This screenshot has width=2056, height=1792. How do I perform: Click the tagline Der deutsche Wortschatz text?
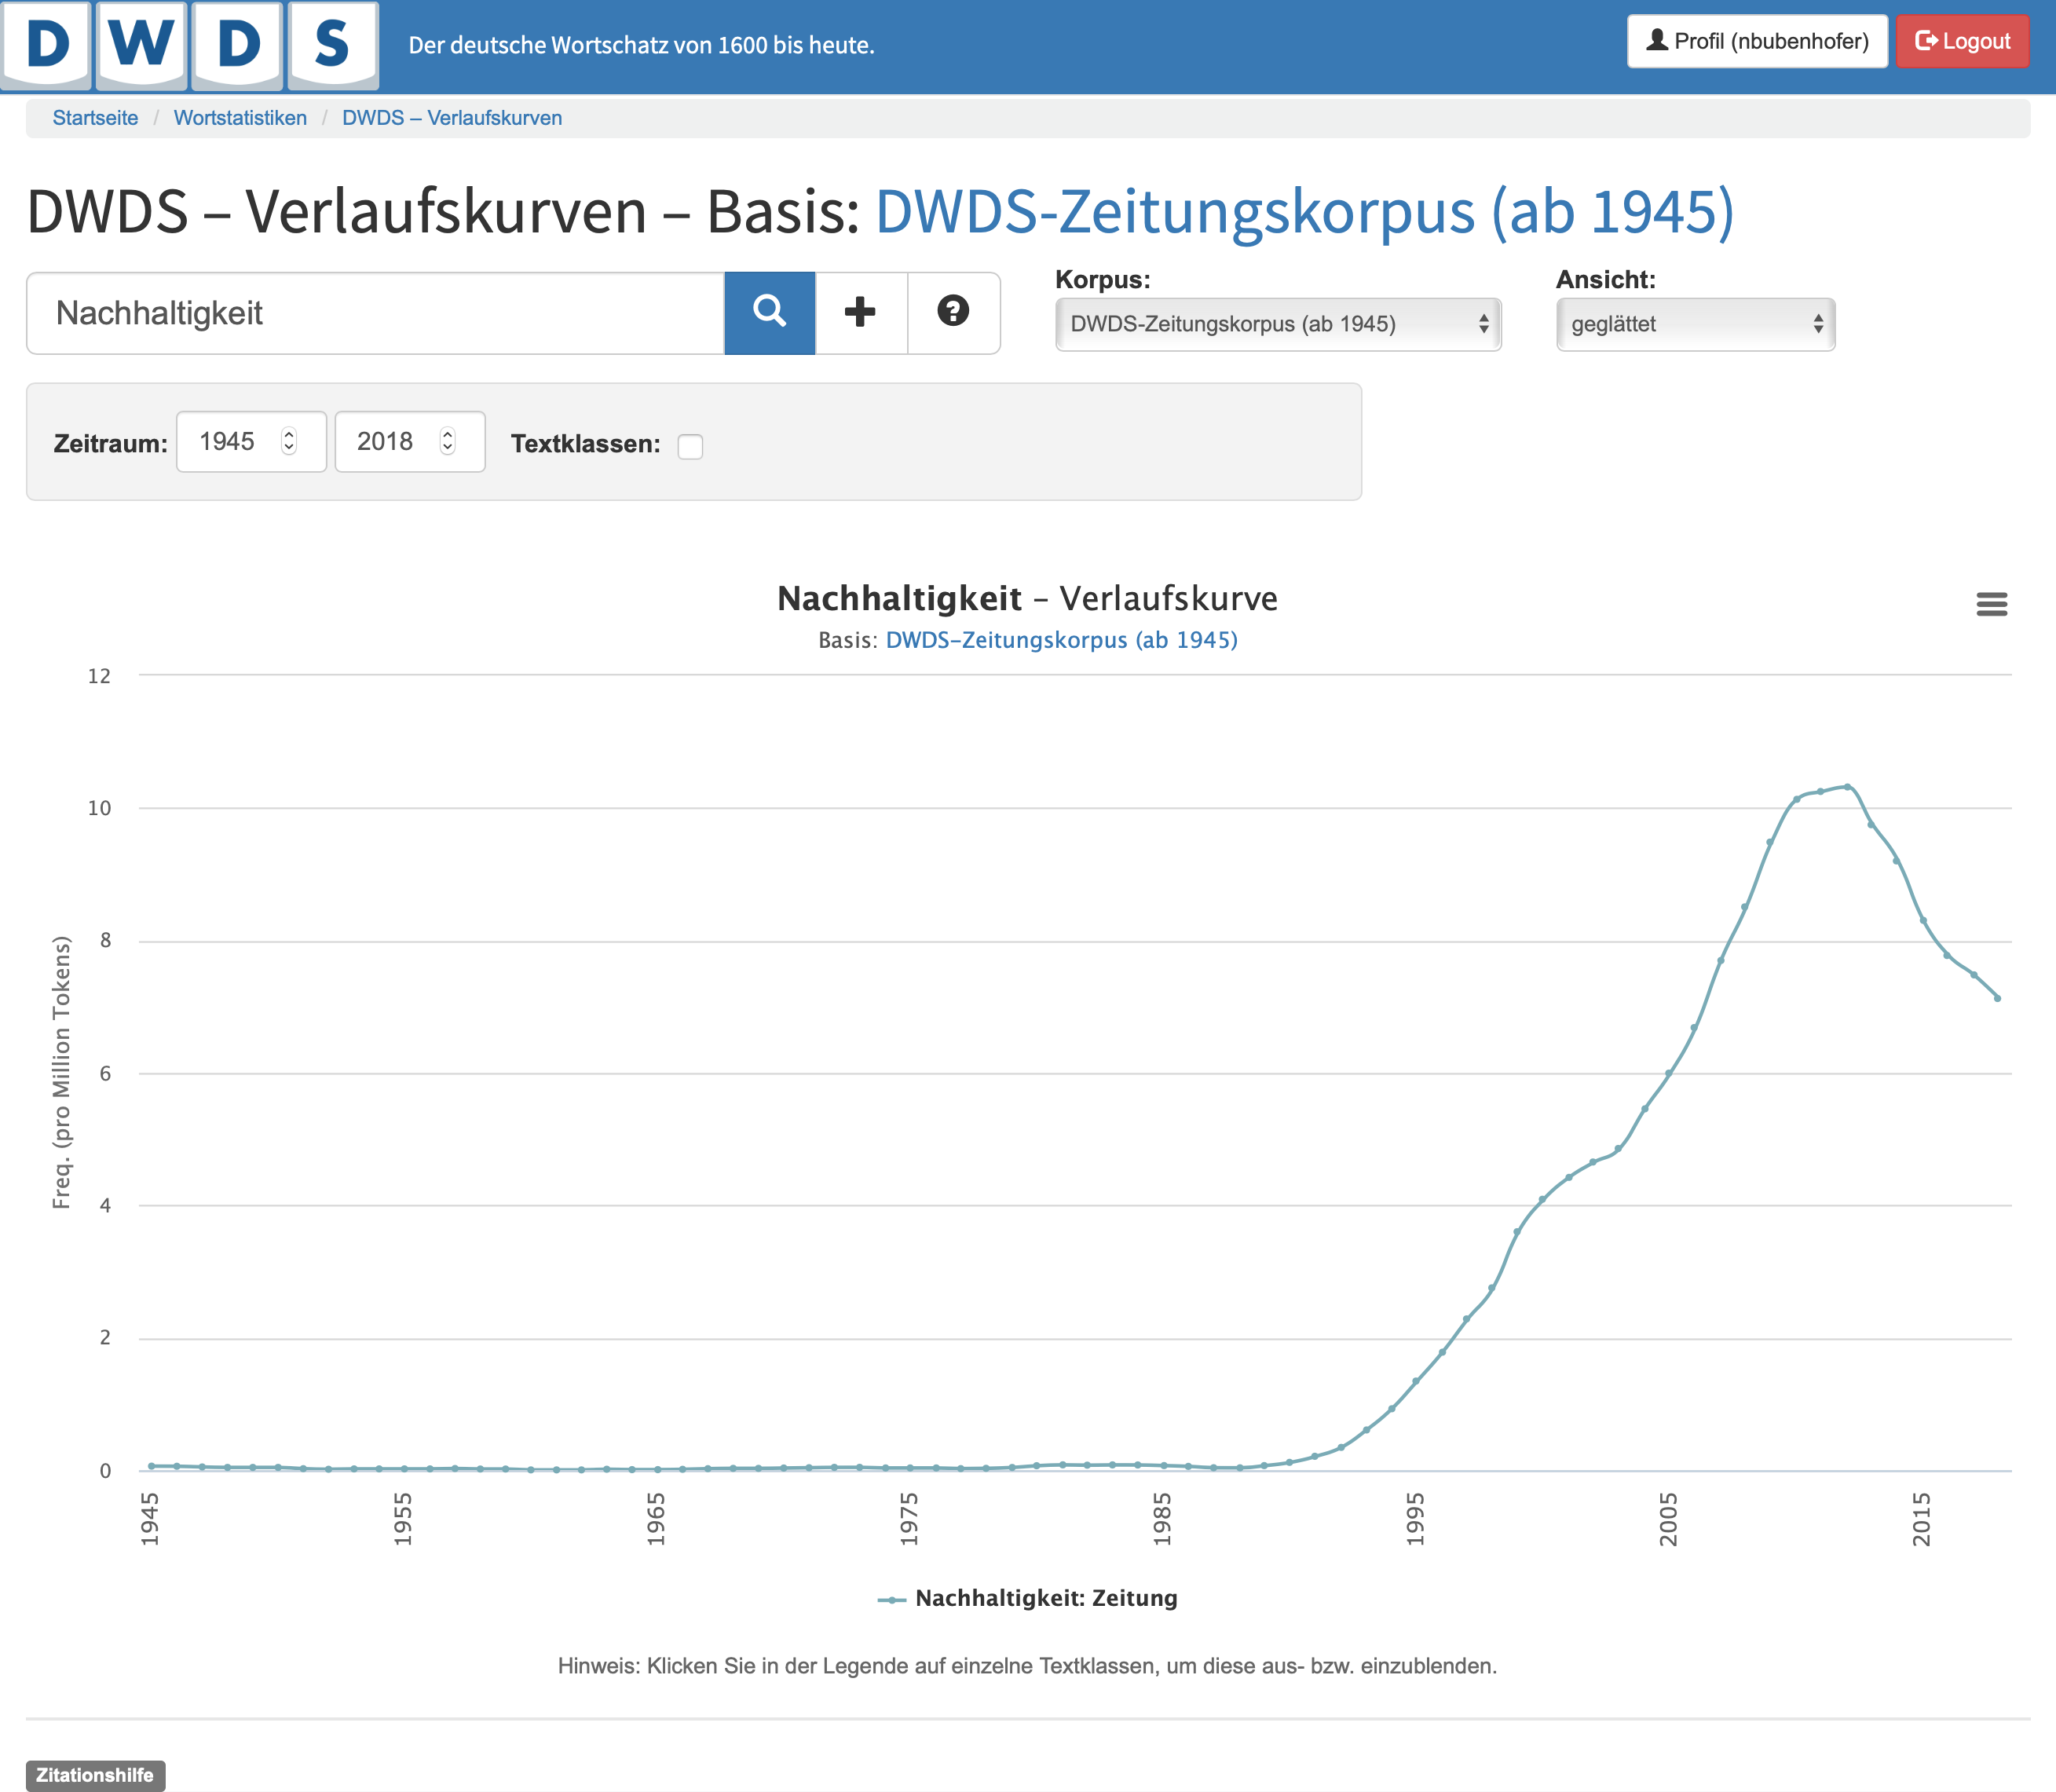coord(641,45)
